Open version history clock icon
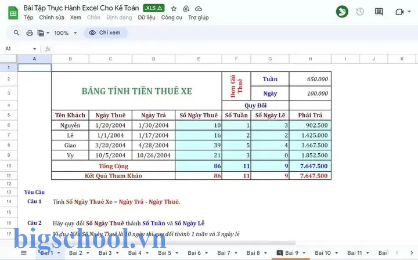Viewport: 418px width, 260px height. (x=360, y=12)
